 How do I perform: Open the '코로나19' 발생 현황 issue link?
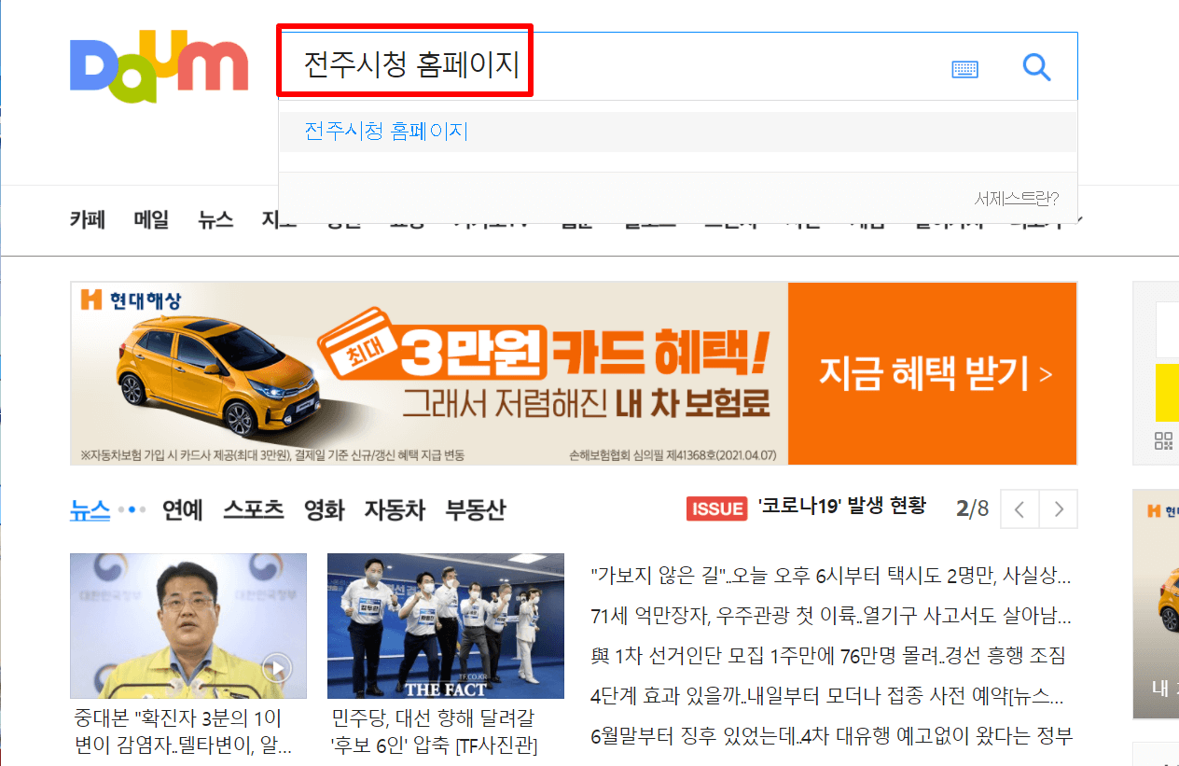click(842, 507)
